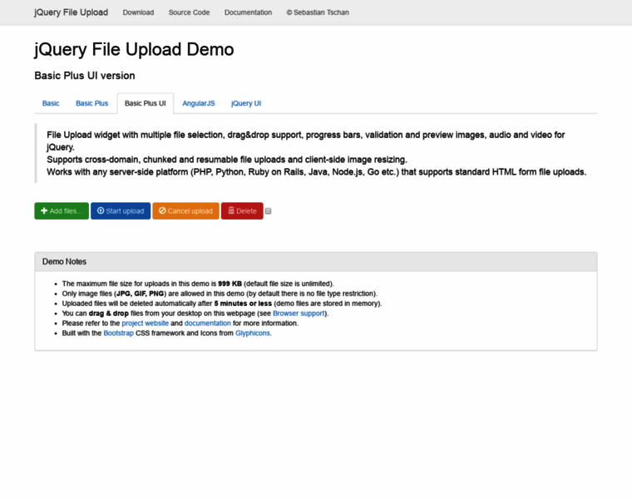Open the jQuery UI tab
This screenshot has width=632, height=499.
tap(246, 103)
